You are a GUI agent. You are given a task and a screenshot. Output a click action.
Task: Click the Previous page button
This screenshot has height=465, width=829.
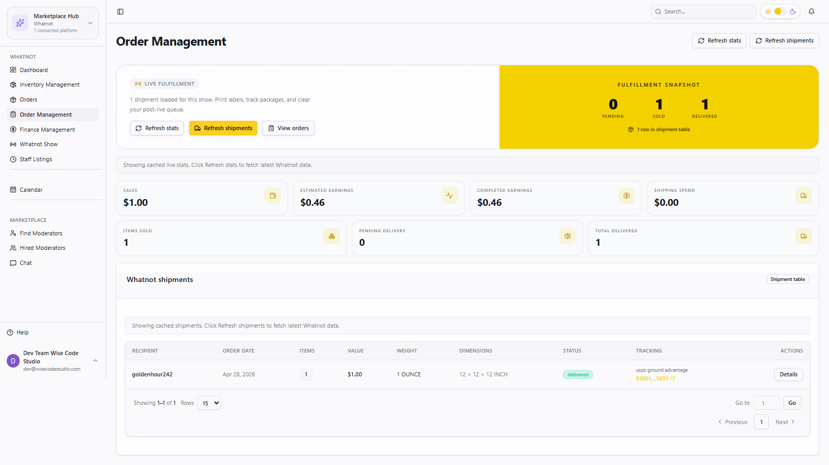click(x=733, y=422)
